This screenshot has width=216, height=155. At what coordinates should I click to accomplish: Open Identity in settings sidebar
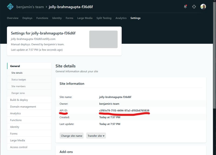29,127
